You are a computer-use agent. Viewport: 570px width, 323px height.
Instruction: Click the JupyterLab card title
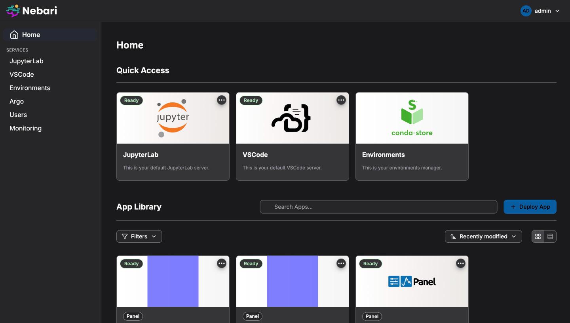pyautogui.click(x=141, y=155)
